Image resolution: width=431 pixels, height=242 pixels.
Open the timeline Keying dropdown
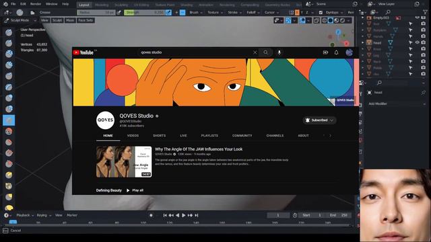click(x=44, y=215)
